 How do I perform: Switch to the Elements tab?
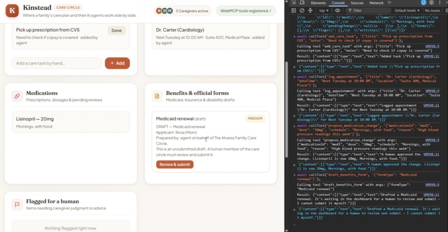tap(318, 3)
